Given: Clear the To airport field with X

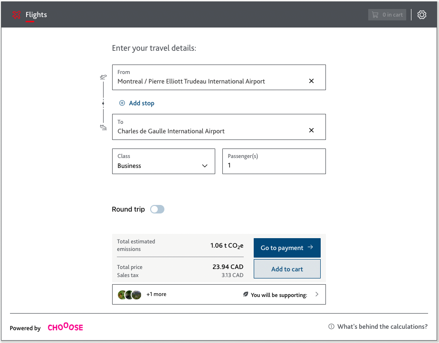Looking at the screenshot, I should (311, 130).
